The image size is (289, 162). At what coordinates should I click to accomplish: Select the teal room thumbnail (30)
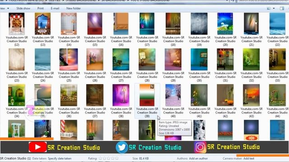[x=199, y=59]
